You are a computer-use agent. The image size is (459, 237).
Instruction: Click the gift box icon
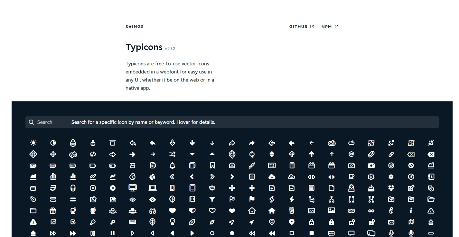(53, 210)
